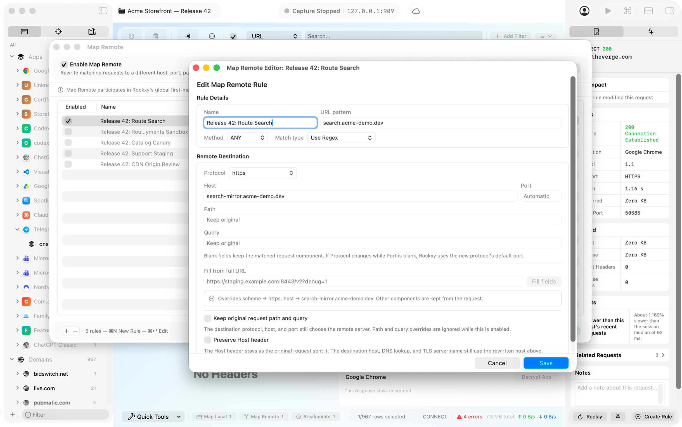Click the Host input field
This screenshot has width=682, height=427.
(360, 196)
